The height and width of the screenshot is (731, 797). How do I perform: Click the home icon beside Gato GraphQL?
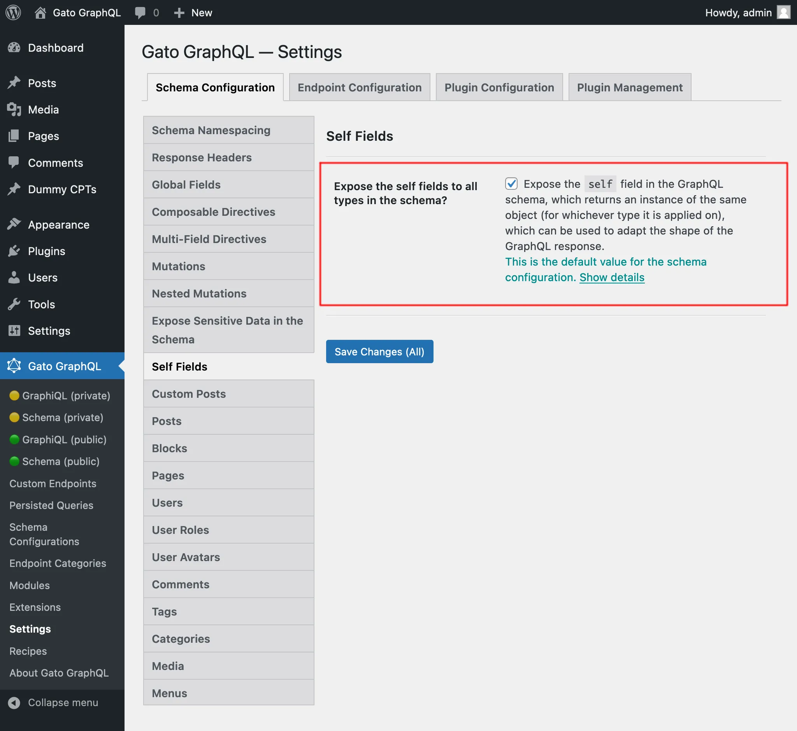point(40,13)
